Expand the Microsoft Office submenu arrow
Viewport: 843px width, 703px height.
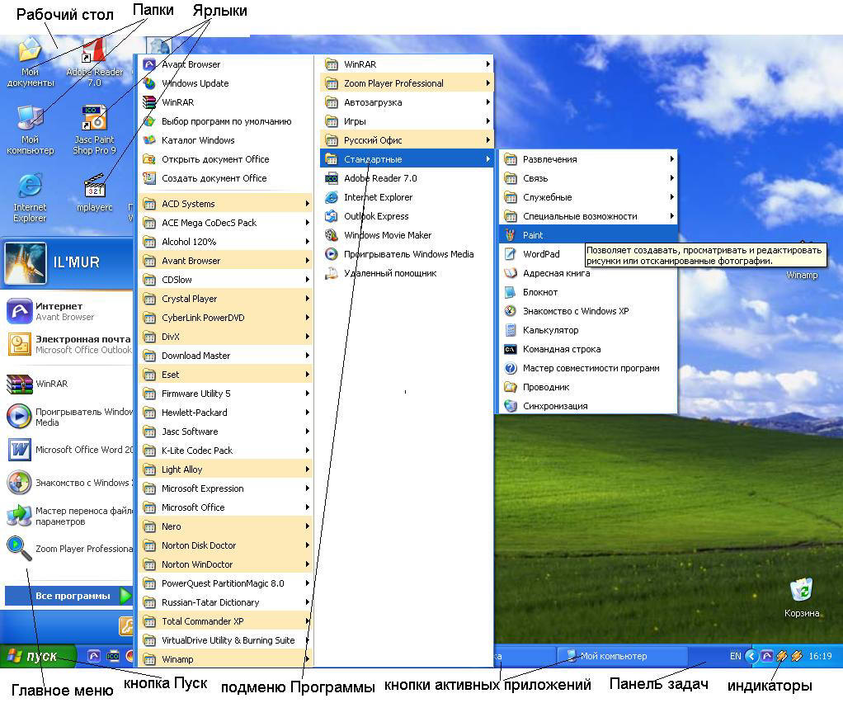307,507
